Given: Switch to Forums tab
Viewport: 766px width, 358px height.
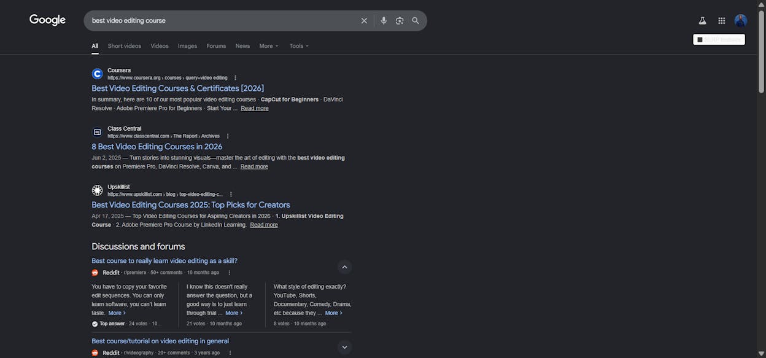Looking at the screenshot, I should pyautogui.click(x=216, y=46).
